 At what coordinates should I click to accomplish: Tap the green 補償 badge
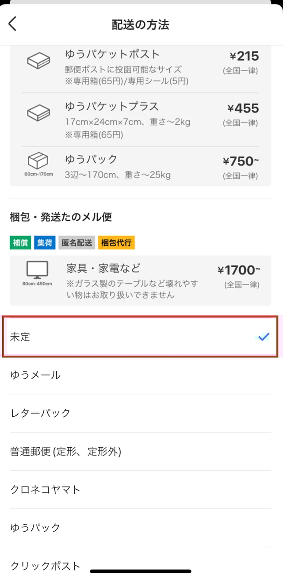click(20, 242)
